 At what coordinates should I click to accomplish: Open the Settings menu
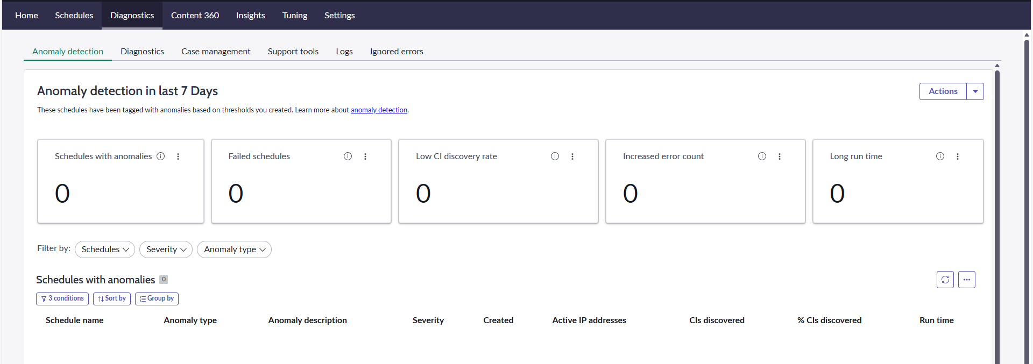[339, 15]
